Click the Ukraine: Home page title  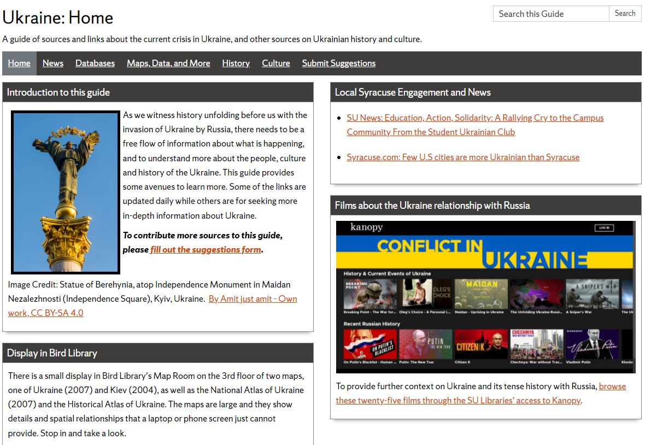(x=58, y=18)
